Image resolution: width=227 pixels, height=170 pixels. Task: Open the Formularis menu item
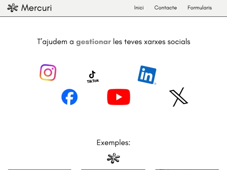tap(200, 8)
